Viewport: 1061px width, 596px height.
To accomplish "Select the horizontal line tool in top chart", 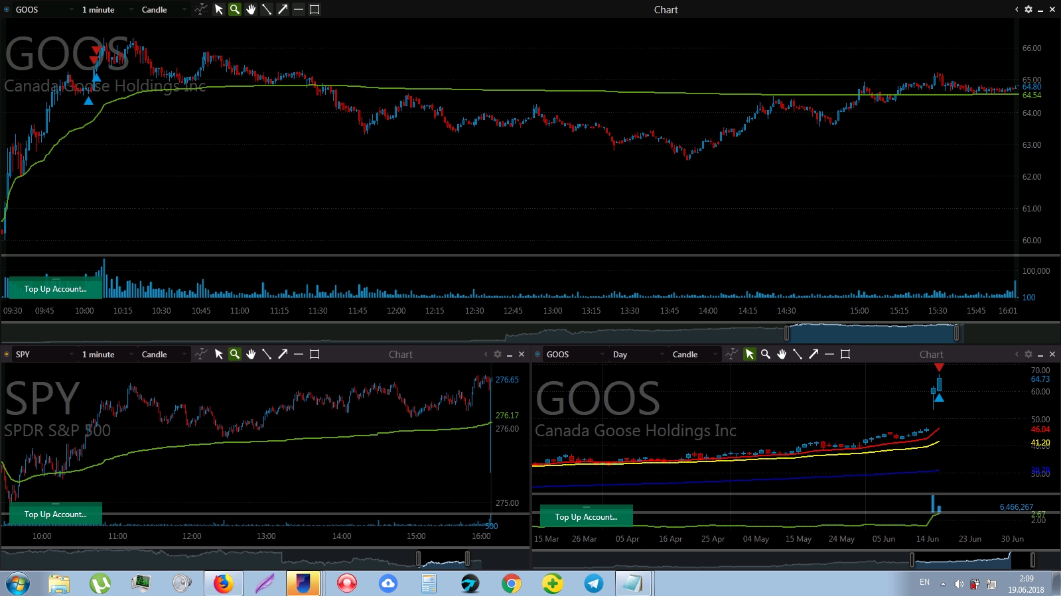I will 299,9.
